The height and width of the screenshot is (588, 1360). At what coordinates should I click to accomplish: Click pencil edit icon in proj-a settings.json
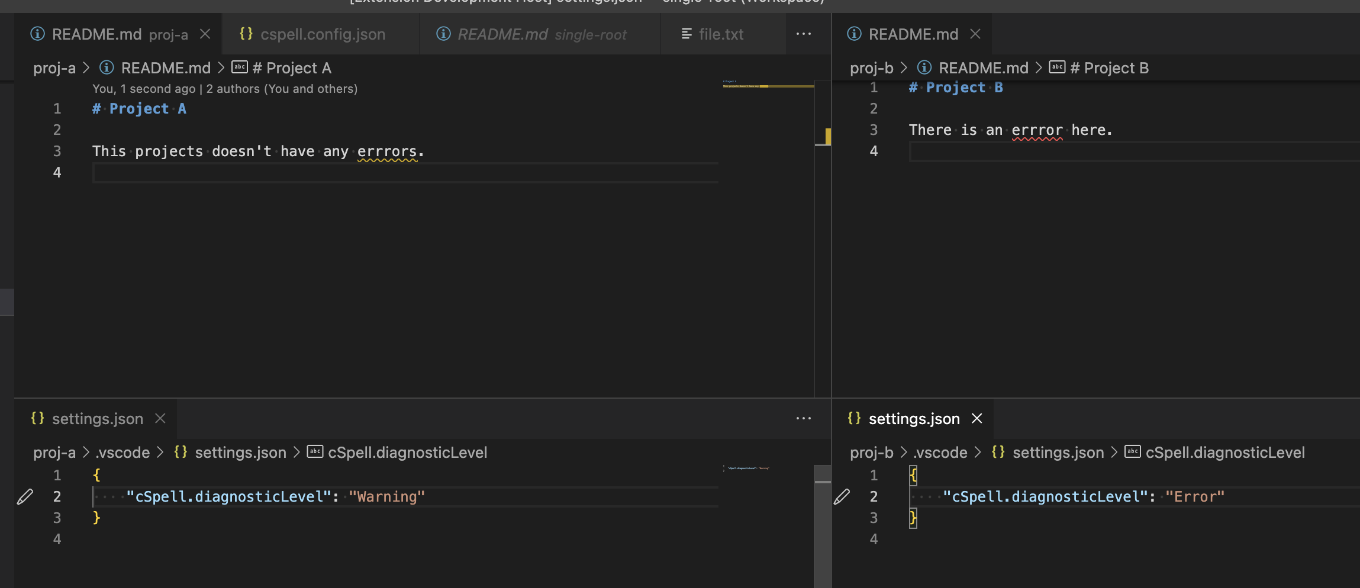[25, 497]
